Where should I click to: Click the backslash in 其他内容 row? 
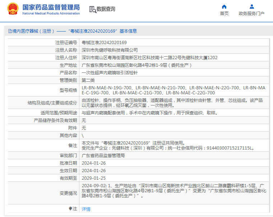coord(83,136)
